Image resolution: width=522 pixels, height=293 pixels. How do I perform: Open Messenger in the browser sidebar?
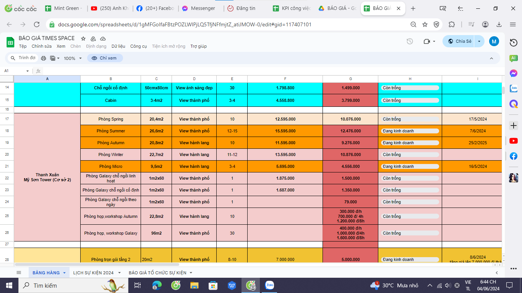pyautogui.click(x=514, y=73)
